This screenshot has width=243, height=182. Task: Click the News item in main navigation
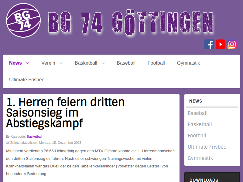click(x=15, y=63)
